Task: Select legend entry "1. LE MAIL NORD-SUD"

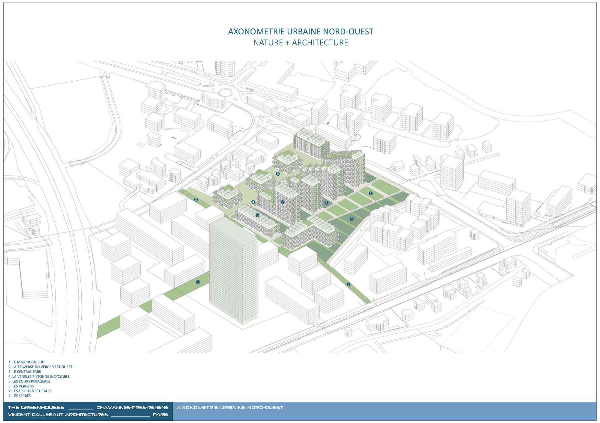Action: tap(26, 362)
